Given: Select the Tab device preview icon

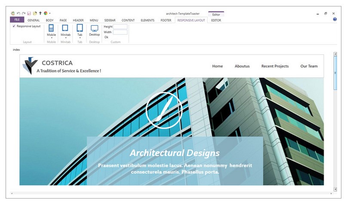Looking at the screenshot, I should [x=80, y=28].
